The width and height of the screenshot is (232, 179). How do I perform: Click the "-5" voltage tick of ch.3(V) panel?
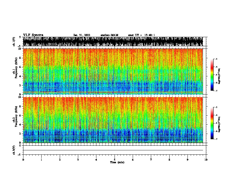[x=20, y=155]
